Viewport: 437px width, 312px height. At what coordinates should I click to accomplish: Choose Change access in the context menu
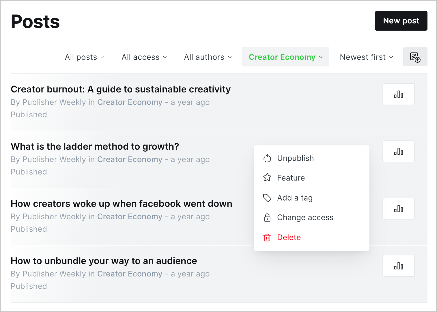click(305, 218)
